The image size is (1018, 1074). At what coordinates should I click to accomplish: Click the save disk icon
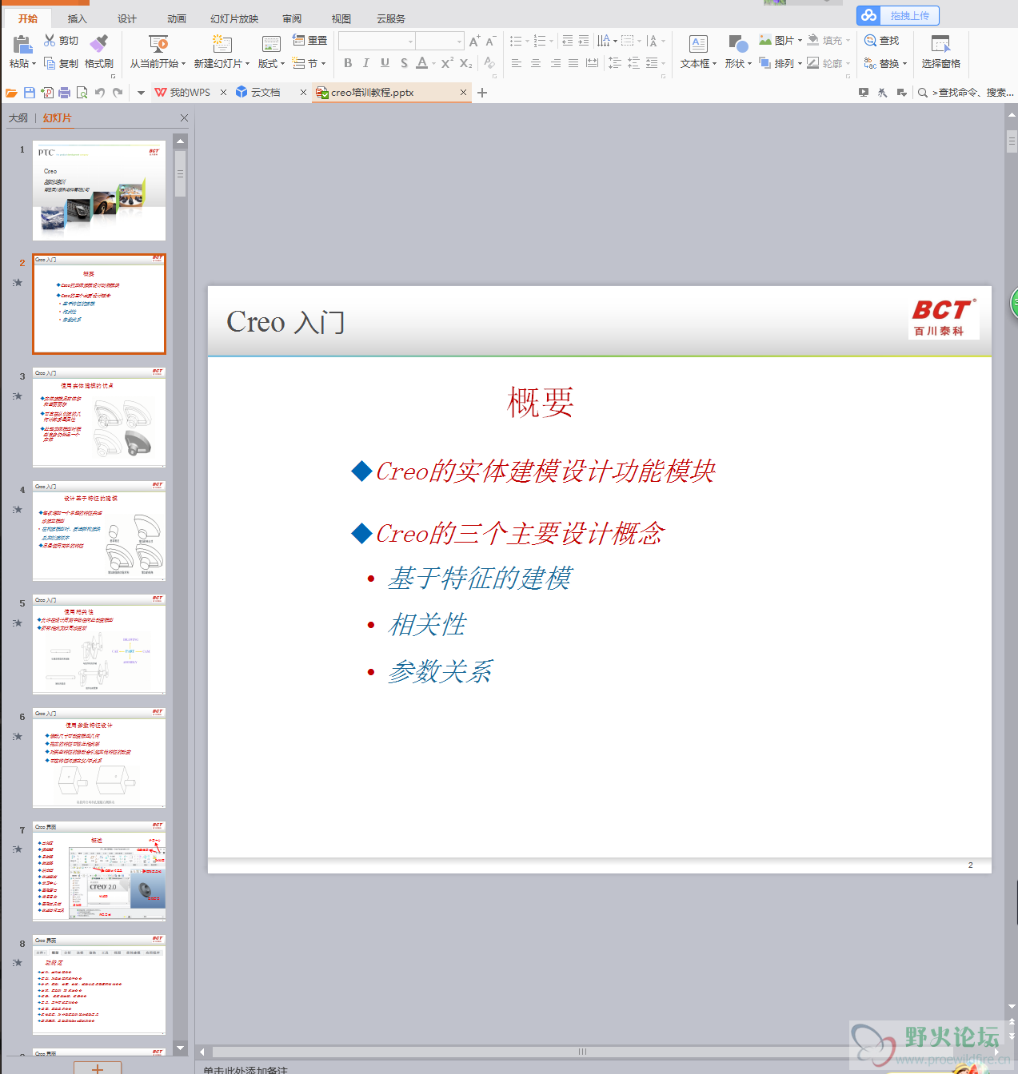pos(30,93)
